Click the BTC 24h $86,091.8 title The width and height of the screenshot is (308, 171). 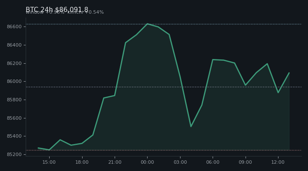coord(57,10)
